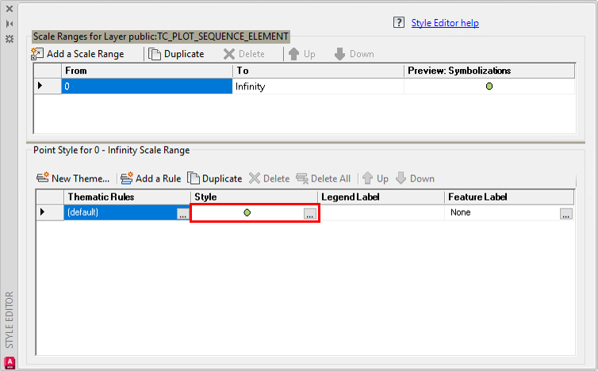Add a Scale Range
Image resolution: width=598 pixels, height=371 pixels.
click(x=78, y=54)
